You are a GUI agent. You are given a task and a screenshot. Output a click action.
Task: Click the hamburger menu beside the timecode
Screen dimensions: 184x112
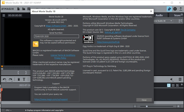4,15
